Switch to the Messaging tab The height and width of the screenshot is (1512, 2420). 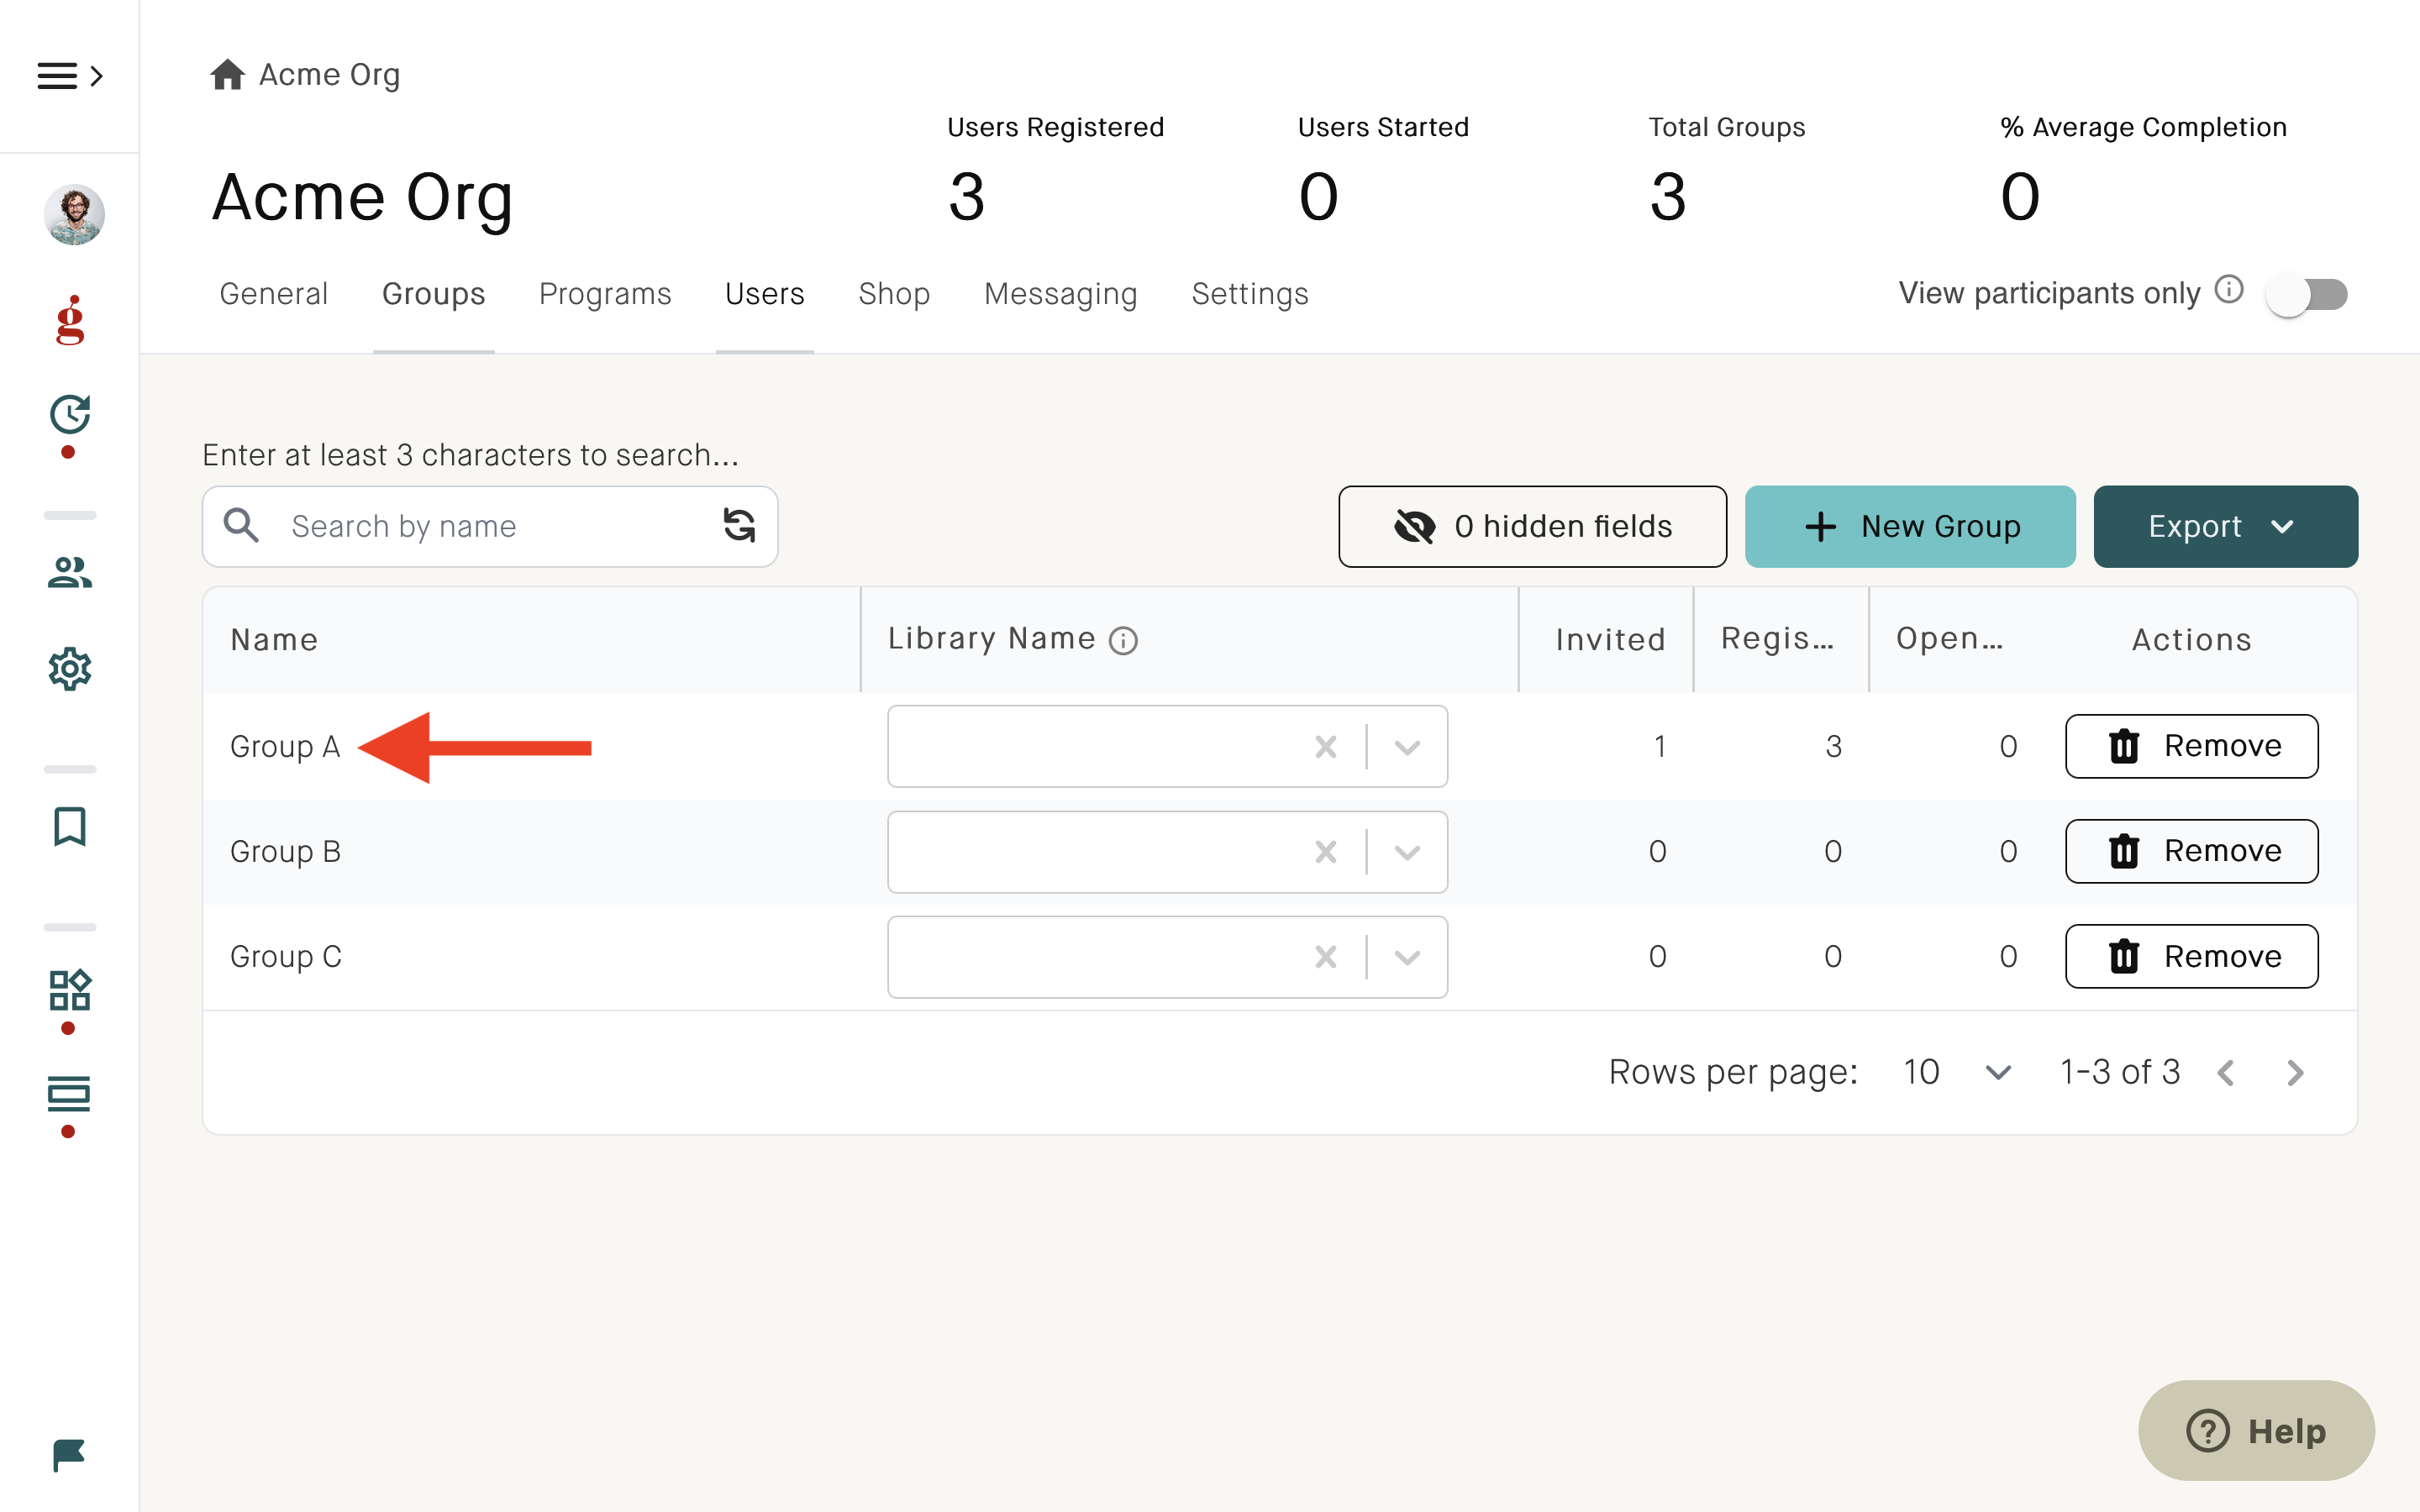coord(1060,294)
